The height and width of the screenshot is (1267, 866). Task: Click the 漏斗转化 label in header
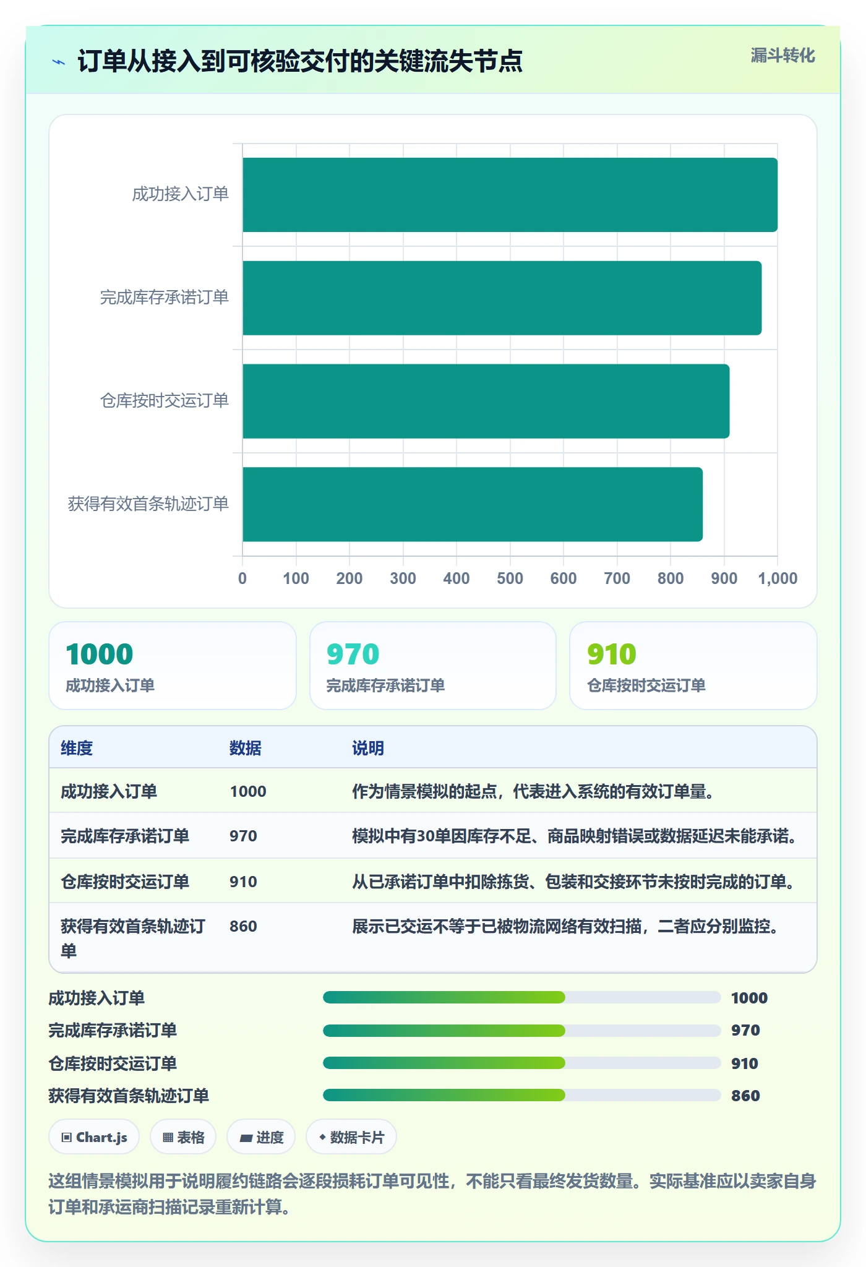(x=782, y=56)
